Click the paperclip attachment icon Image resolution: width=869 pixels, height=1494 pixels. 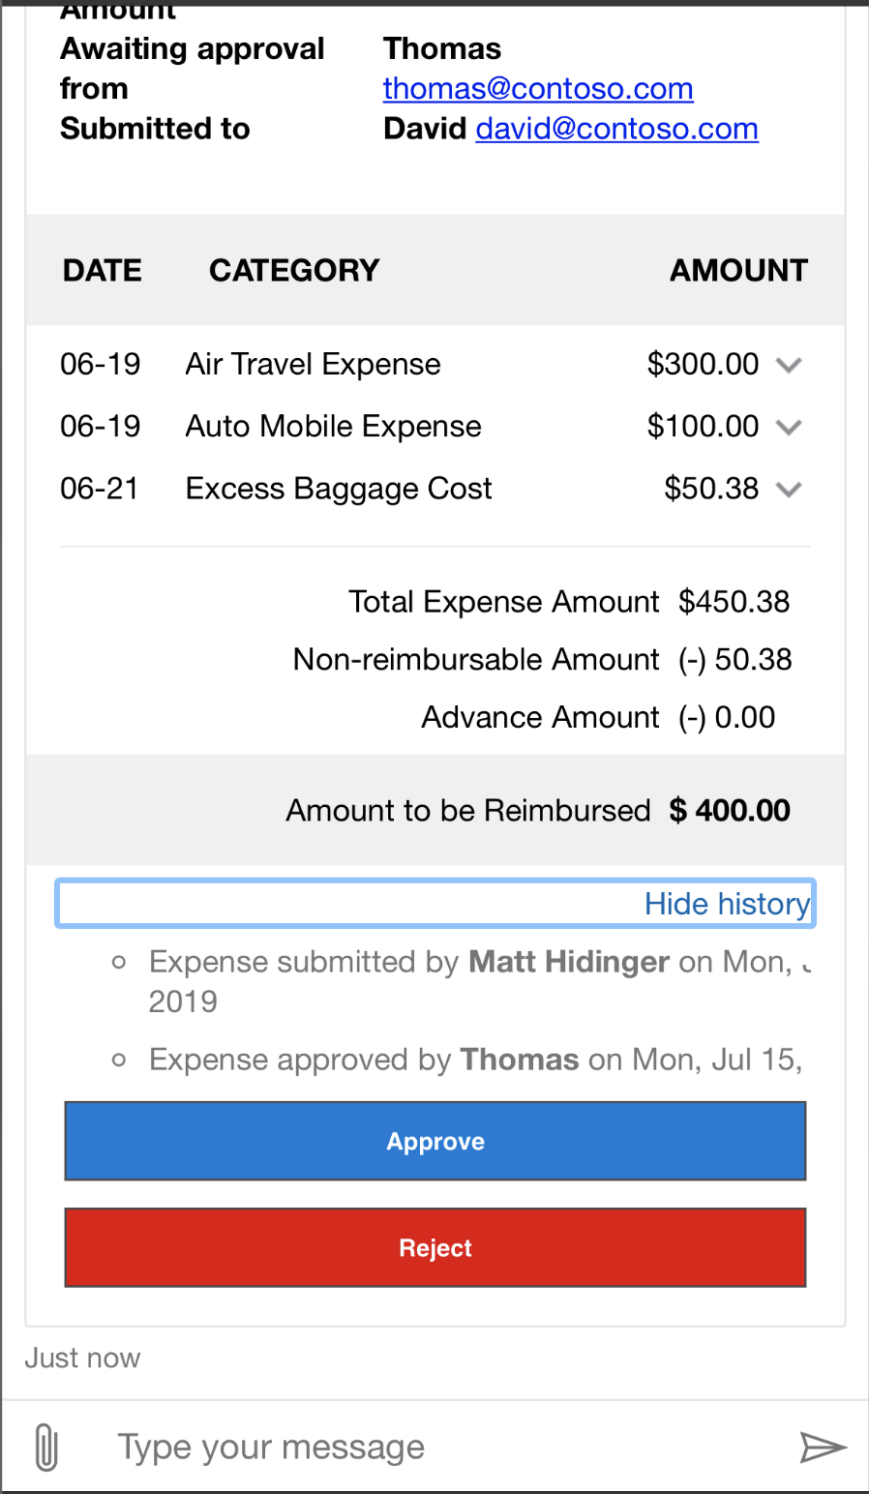pyautogui.click(x=45, y=1448)
